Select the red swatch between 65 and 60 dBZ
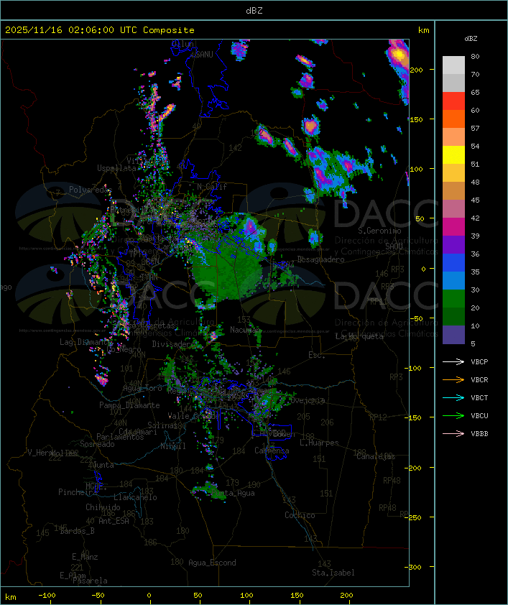This screenshot has height=605, width=508. (x=453, y=101)
